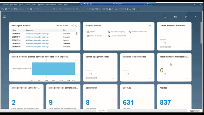Open Assistente de geração shortcut
Screen dimensions: 204x115
117,32
